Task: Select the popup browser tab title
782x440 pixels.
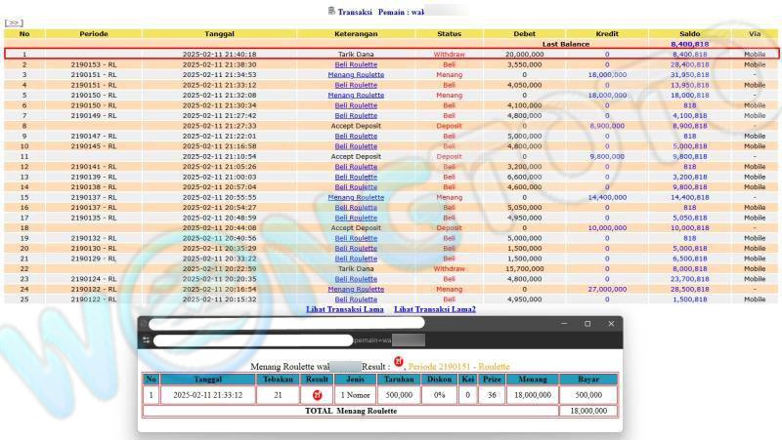Action: (x=285, y=323)
